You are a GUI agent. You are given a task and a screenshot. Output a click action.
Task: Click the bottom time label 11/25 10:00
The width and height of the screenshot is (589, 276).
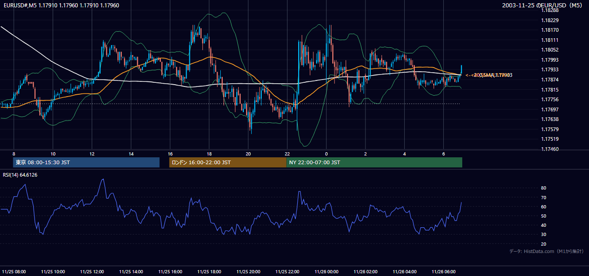pyautogui.click(x=53, y=271)
